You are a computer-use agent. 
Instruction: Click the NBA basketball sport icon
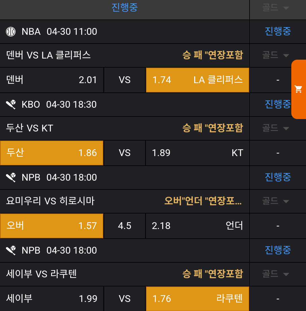tap(11, 32)
